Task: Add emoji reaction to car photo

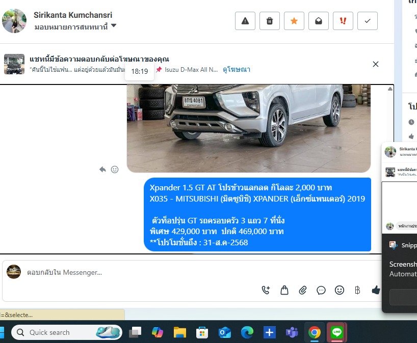Action: [115, 169]
